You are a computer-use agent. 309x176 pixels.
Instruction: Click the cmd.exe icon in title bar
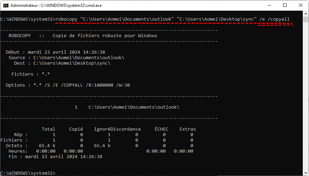coord(6,5)
